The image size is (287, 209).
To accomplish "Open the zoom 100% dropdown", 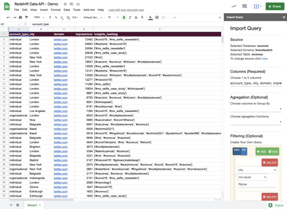I will pyautogui.click(x=39, y=17).
